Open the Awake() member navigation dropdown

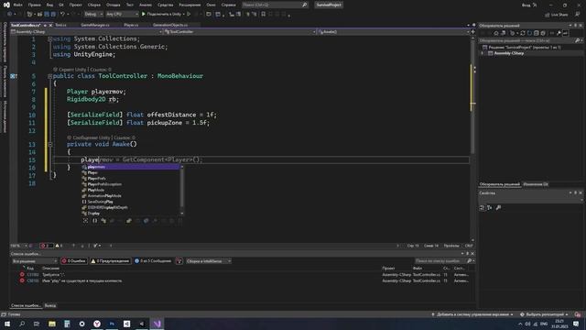[x=394, y=32]
